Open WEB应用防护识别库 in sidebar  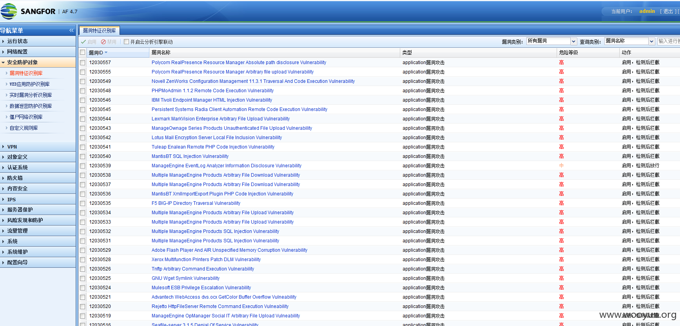click(x=29, y=84)
